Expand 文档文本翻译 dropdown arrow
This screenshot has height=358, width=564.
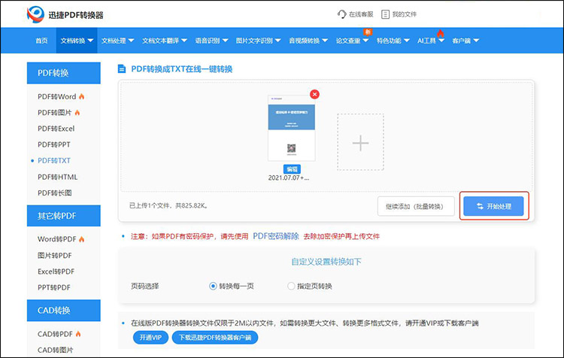(184, 41)
